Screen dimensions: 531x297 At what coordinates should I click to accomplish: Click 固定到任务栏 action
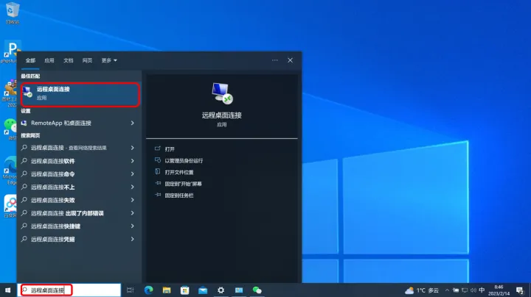pos(179,196)
